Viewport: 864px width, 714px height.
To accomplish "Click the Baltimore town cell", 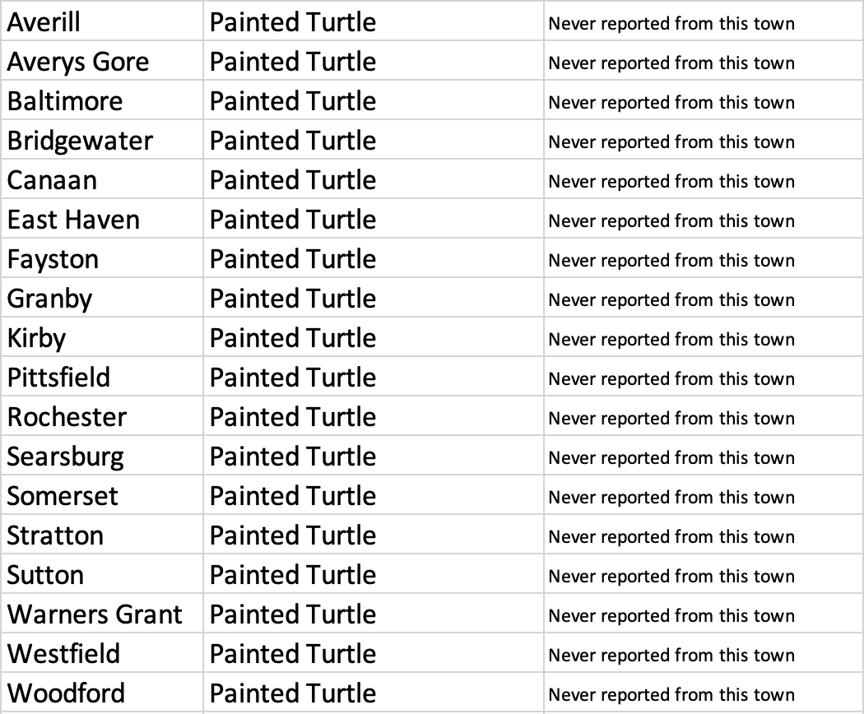I will click(102, 100).
